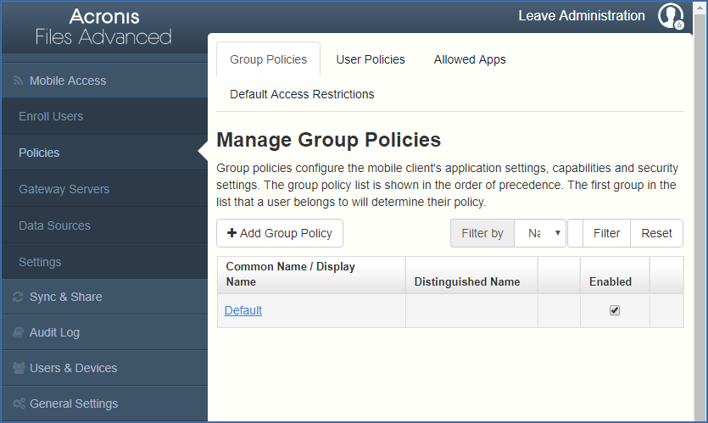Click the Filter by label

(482, 233)
